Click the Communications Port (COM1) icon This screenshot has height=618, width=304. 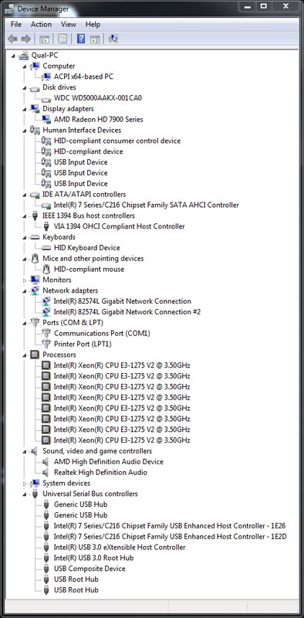pos(46,334)
